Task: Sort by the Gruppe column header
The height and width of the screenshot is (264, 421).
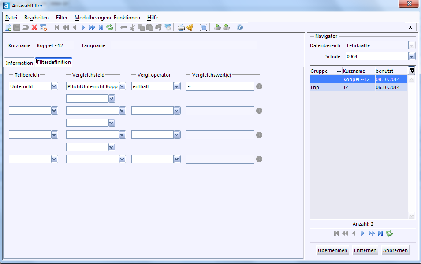Action: pyautogui.click(x=326, y=71)
